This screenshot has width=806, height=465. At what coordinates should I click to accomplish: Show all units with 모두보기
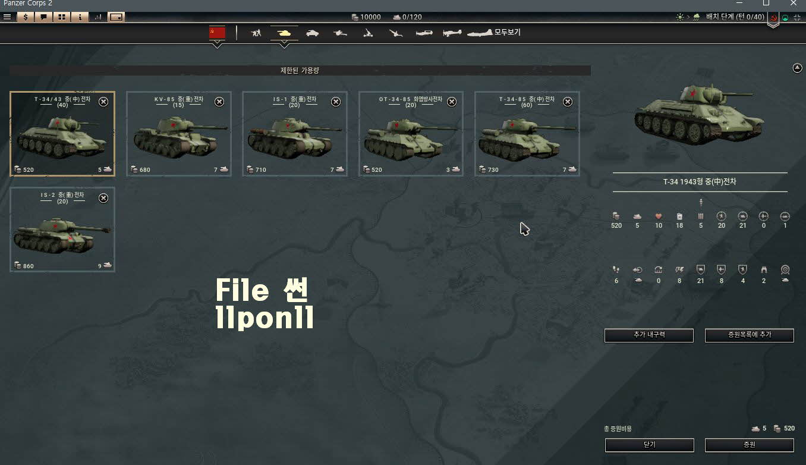(x=507, y=33)
